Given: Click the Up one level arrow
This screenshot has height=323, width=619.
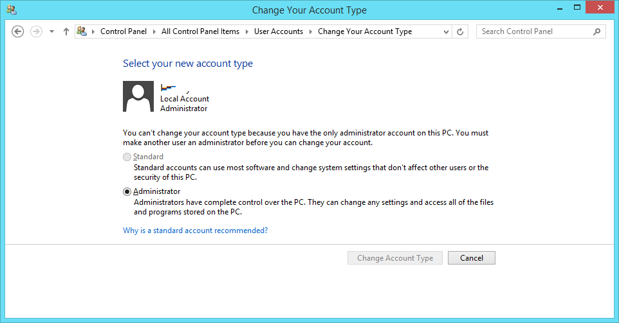Looking at the screenshot, I should click(66, 31).
